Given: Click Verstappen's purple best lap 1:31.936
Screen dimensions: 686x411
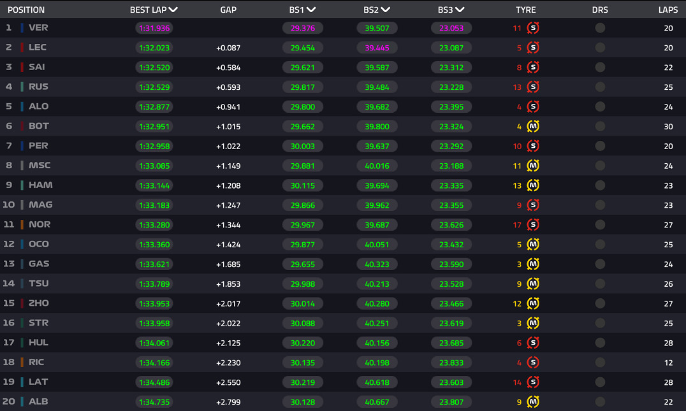Looking at the screenshot, I should (x=154, y=28).
